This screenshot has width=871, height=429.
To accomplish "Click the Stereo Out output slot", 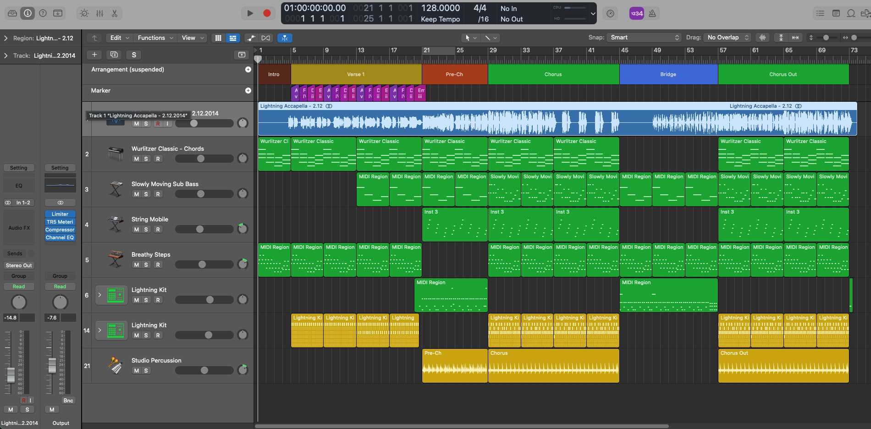I will tap(19, 265).
